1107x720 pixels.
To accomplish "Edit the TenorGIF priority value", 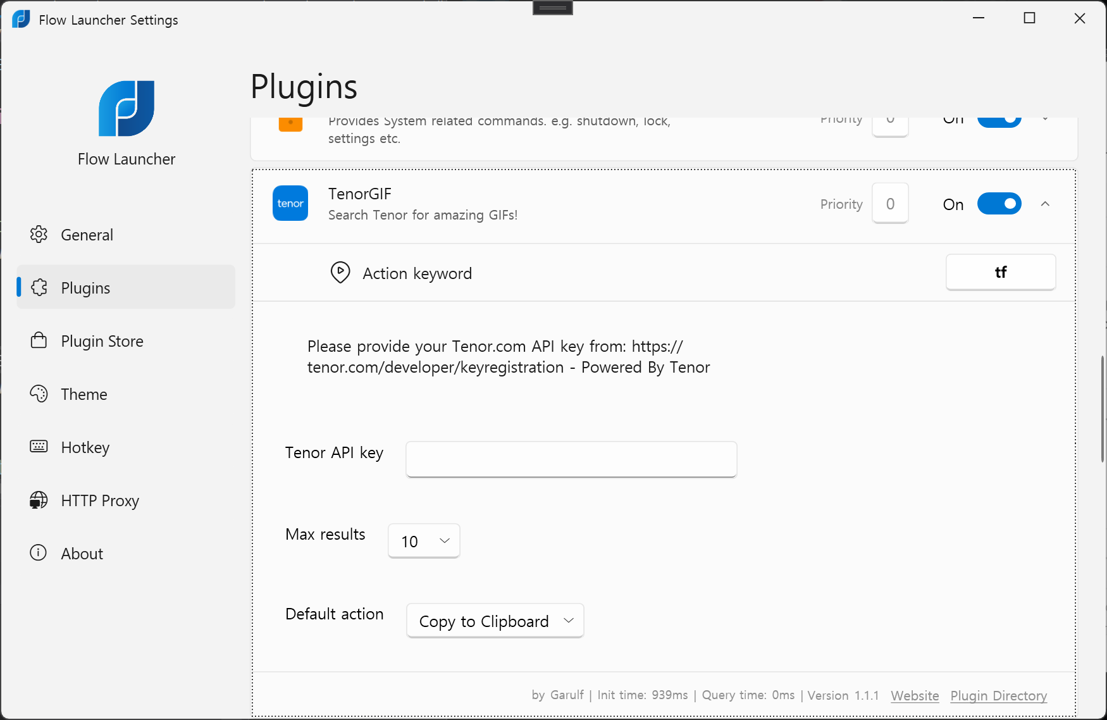I will pyautogui.click(x=890, y=204).
